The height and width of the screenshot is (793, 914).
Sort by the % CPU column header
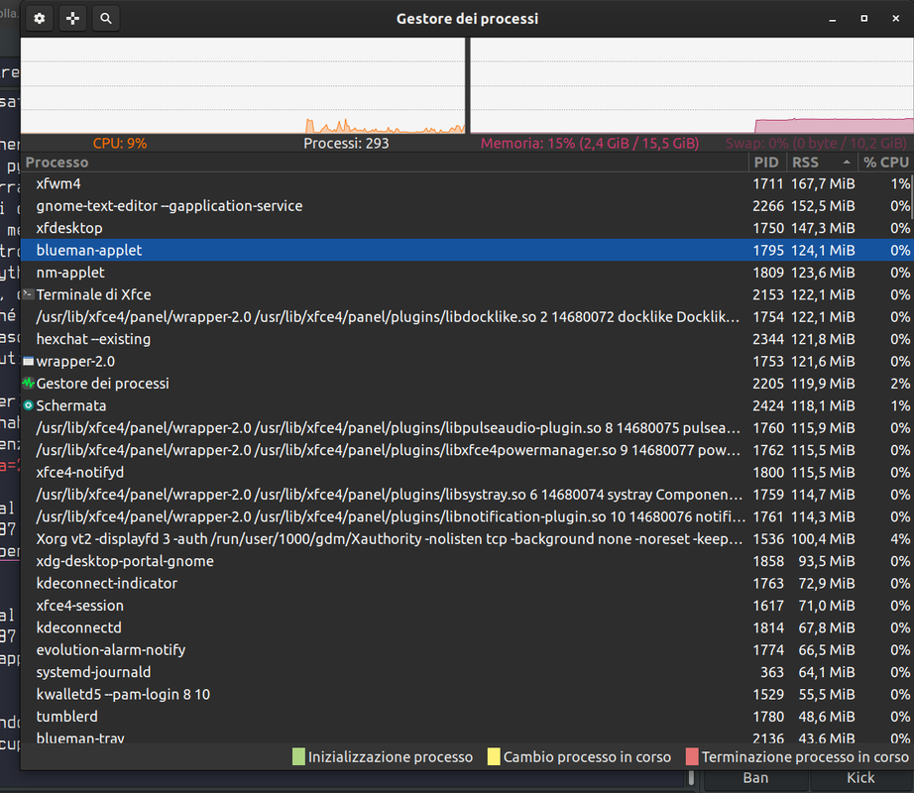pos(886,163)
